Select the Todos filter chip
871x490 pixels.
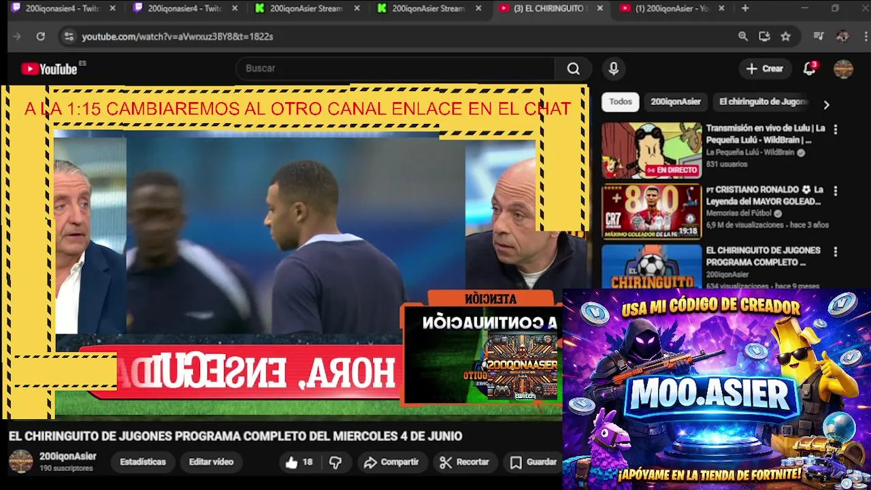point(621,102)
